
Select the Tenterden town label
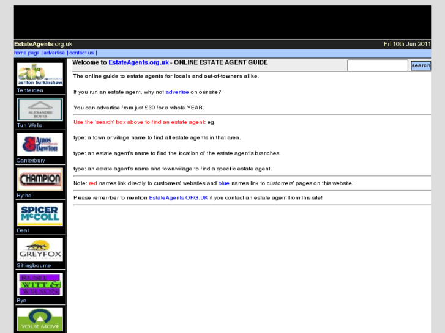(30, 90)
